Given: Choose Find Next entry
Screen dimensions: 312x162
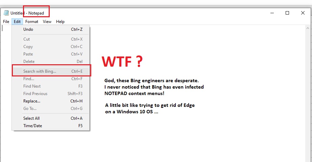Looking at the screenshot, I should click(x=51, y=86).
